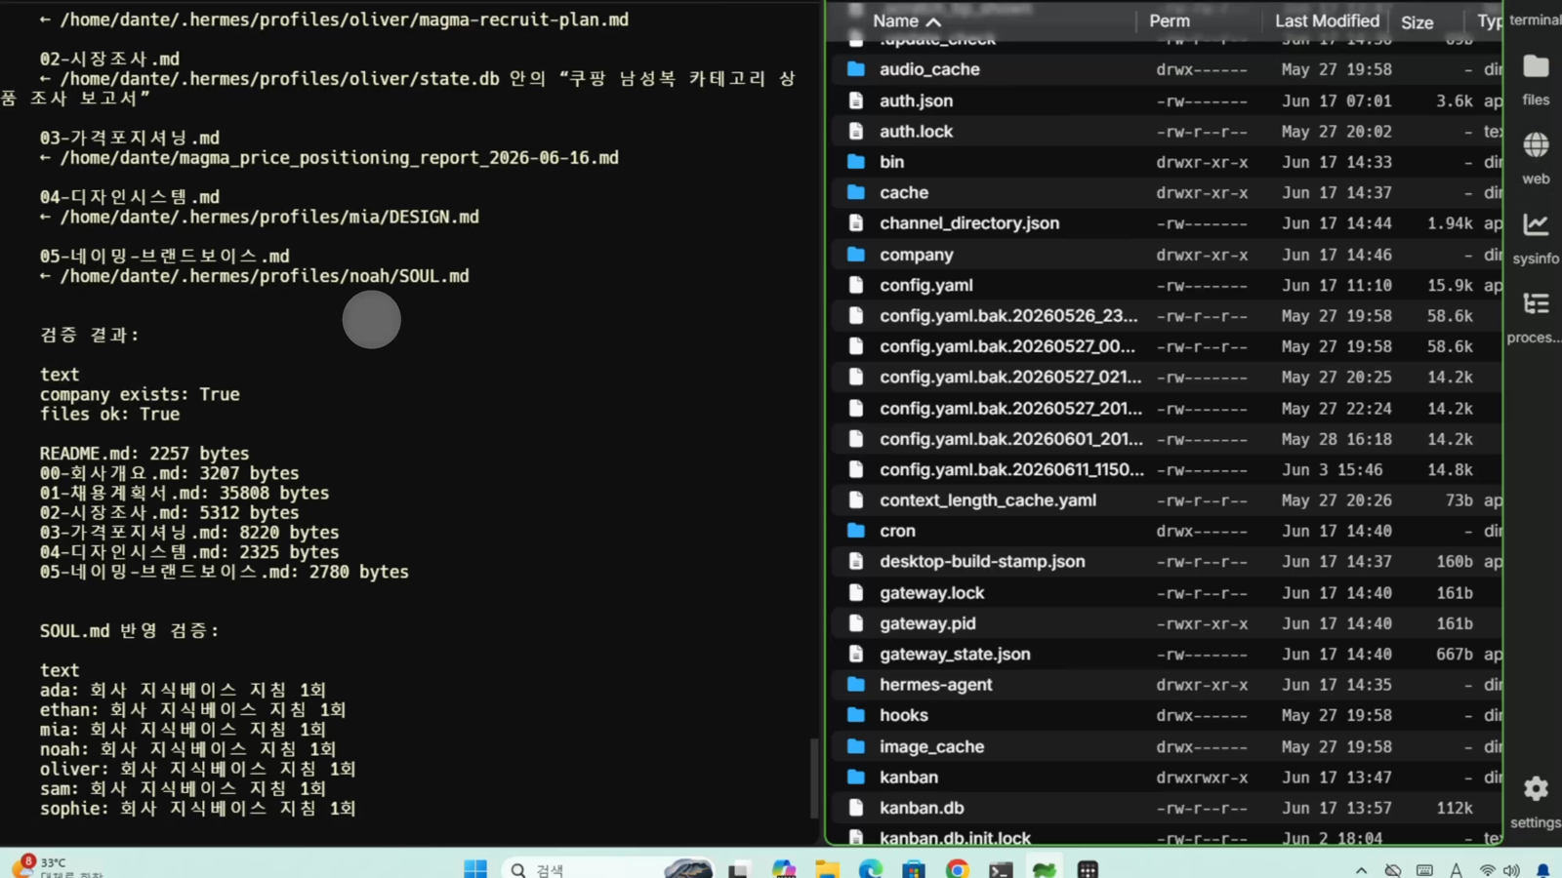
Task: Select config.yaml.bak.20260526_23... file name
Action: 1008,316
